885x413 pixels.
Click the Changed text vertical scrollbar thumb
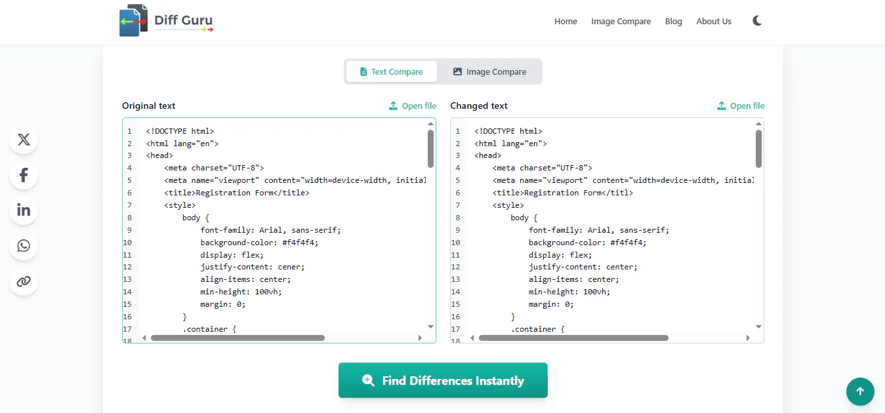point(758,148)
